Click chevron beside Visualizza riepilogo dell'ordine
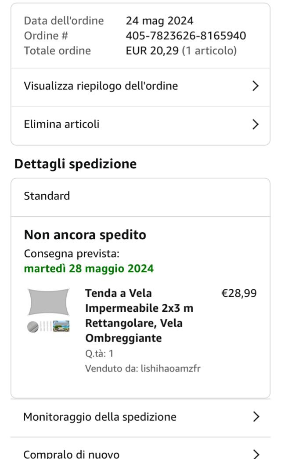 tap(256, 86)
